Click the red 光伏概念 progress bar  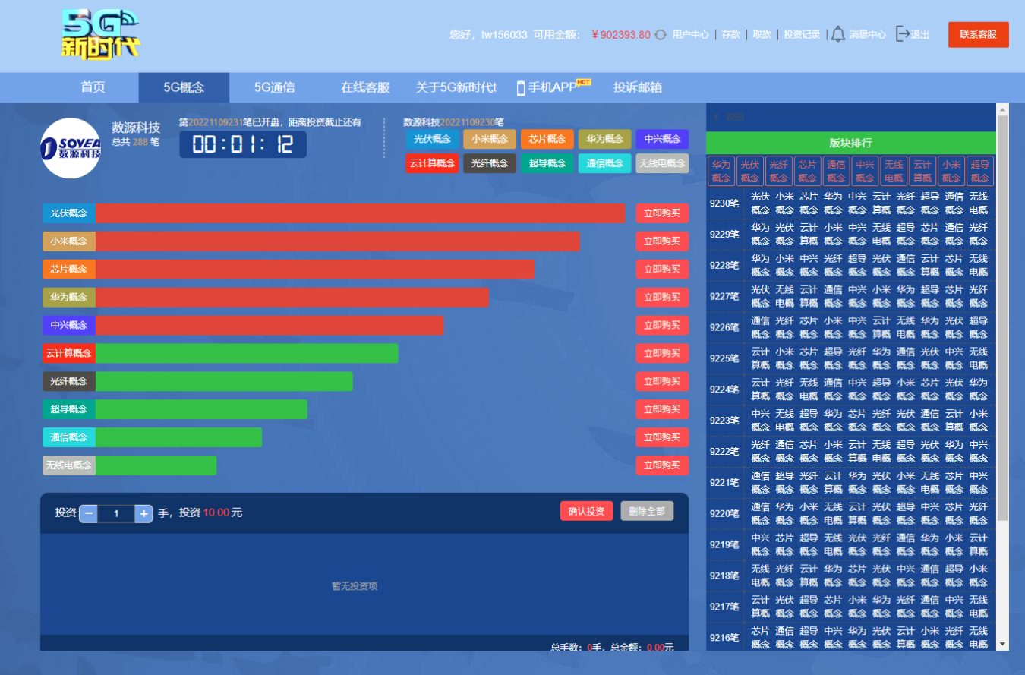[x=360, y=213]
